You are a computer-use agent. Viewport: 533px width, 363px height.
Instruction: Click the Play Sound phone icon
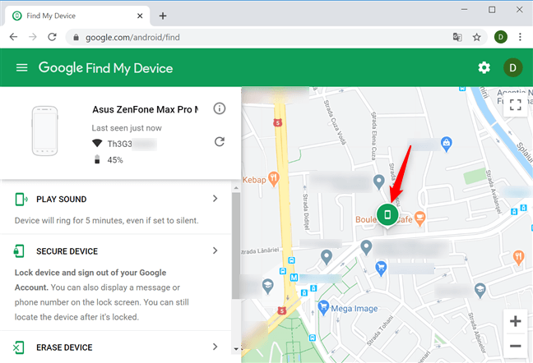21,199
